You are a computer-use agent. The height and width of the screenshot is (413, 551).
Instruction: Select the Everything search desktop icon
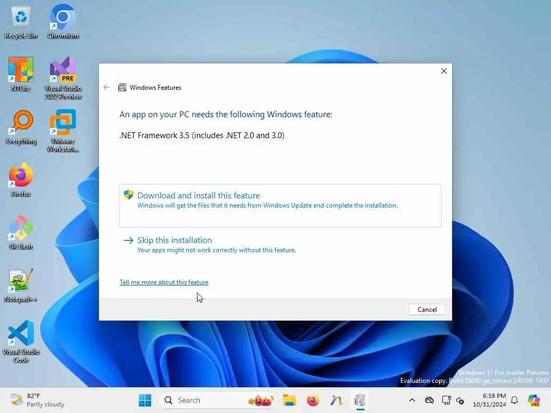coord(21,127)
